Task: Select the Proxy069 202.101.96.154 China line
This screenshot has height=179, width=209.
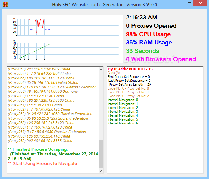Action: [40, 141]
